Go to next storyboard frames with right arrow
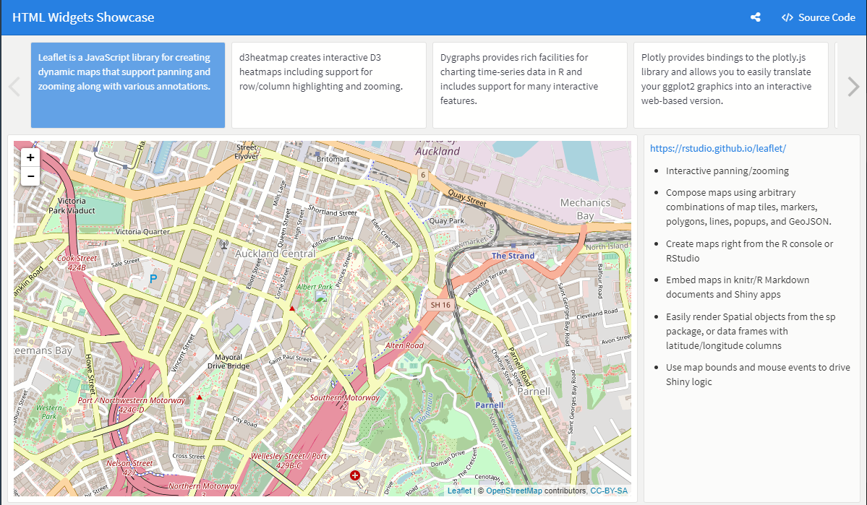The width and height of the screenshot is (867, 505). (x=853, y=87)
